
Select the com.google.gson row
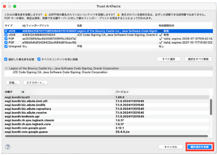tap(107, 128)
